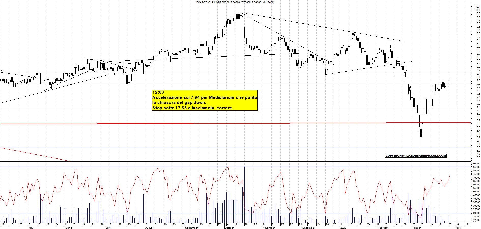Click the 2022 year label
Screen dimensions: 481x229
pos(343,228)
